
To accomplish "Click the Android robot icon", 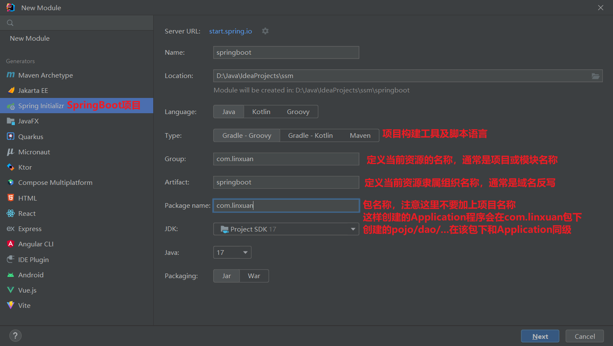I will coord(11,275).
